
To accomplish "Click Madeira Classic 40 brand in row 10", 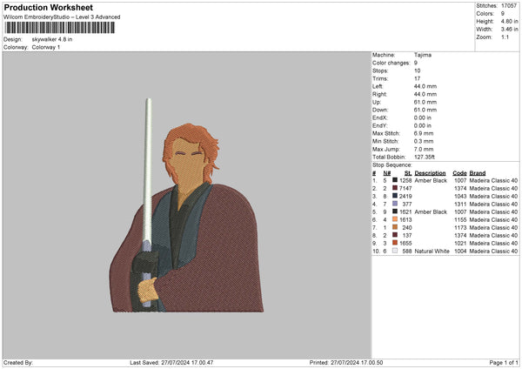I will [493, 252].
